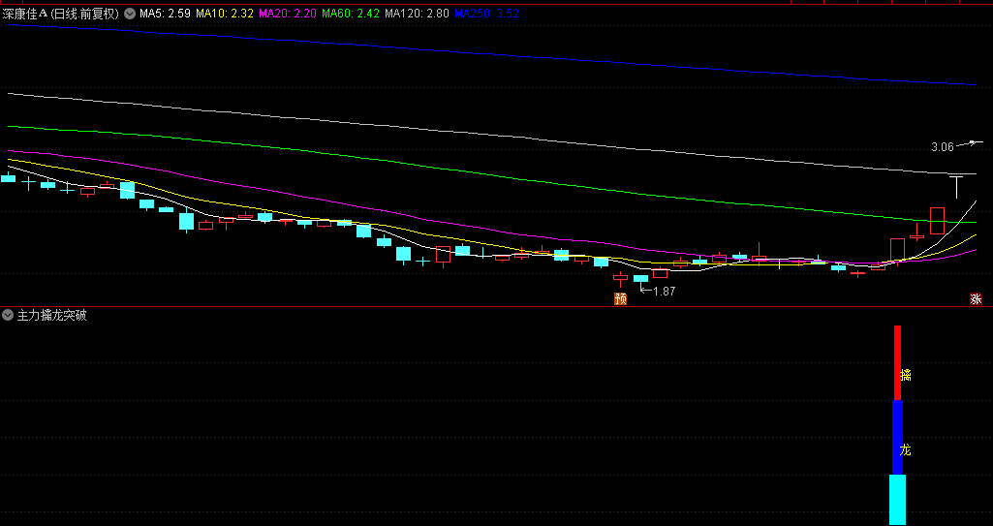Image resolution: width=993 pixels, height=526 pixels.
Task: Click the MA10: 2.32 label
Action: click(225, 14)
